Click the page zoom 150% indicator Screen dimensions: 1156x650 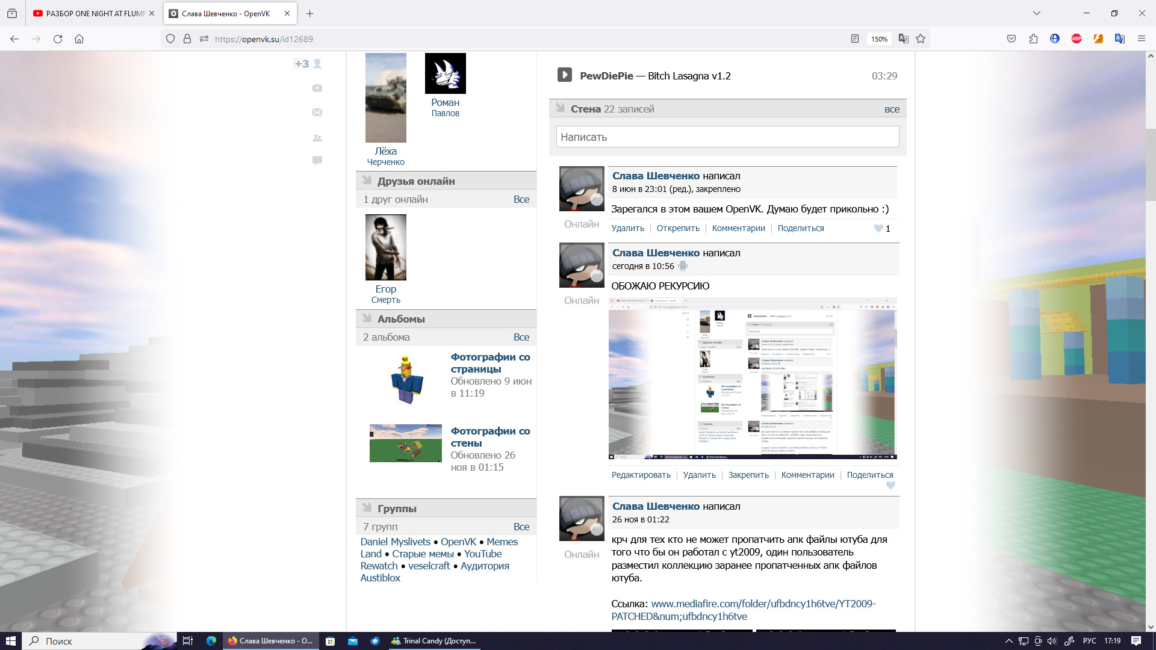pyautogui.click(x=879, y=39)
